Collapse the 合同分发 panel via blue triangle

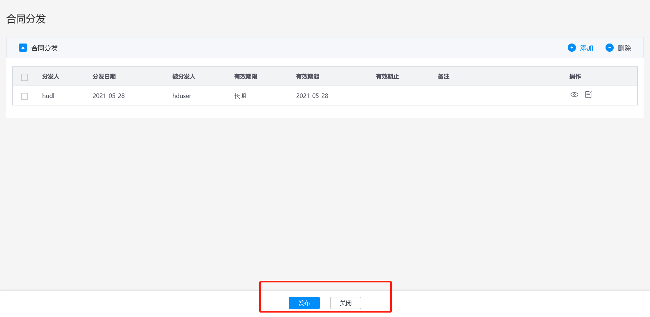pyautogui.click(x=23, y=48)
